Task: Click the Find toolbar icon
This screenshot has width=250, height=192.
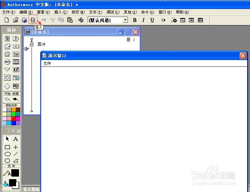Action: coord(81,20)
